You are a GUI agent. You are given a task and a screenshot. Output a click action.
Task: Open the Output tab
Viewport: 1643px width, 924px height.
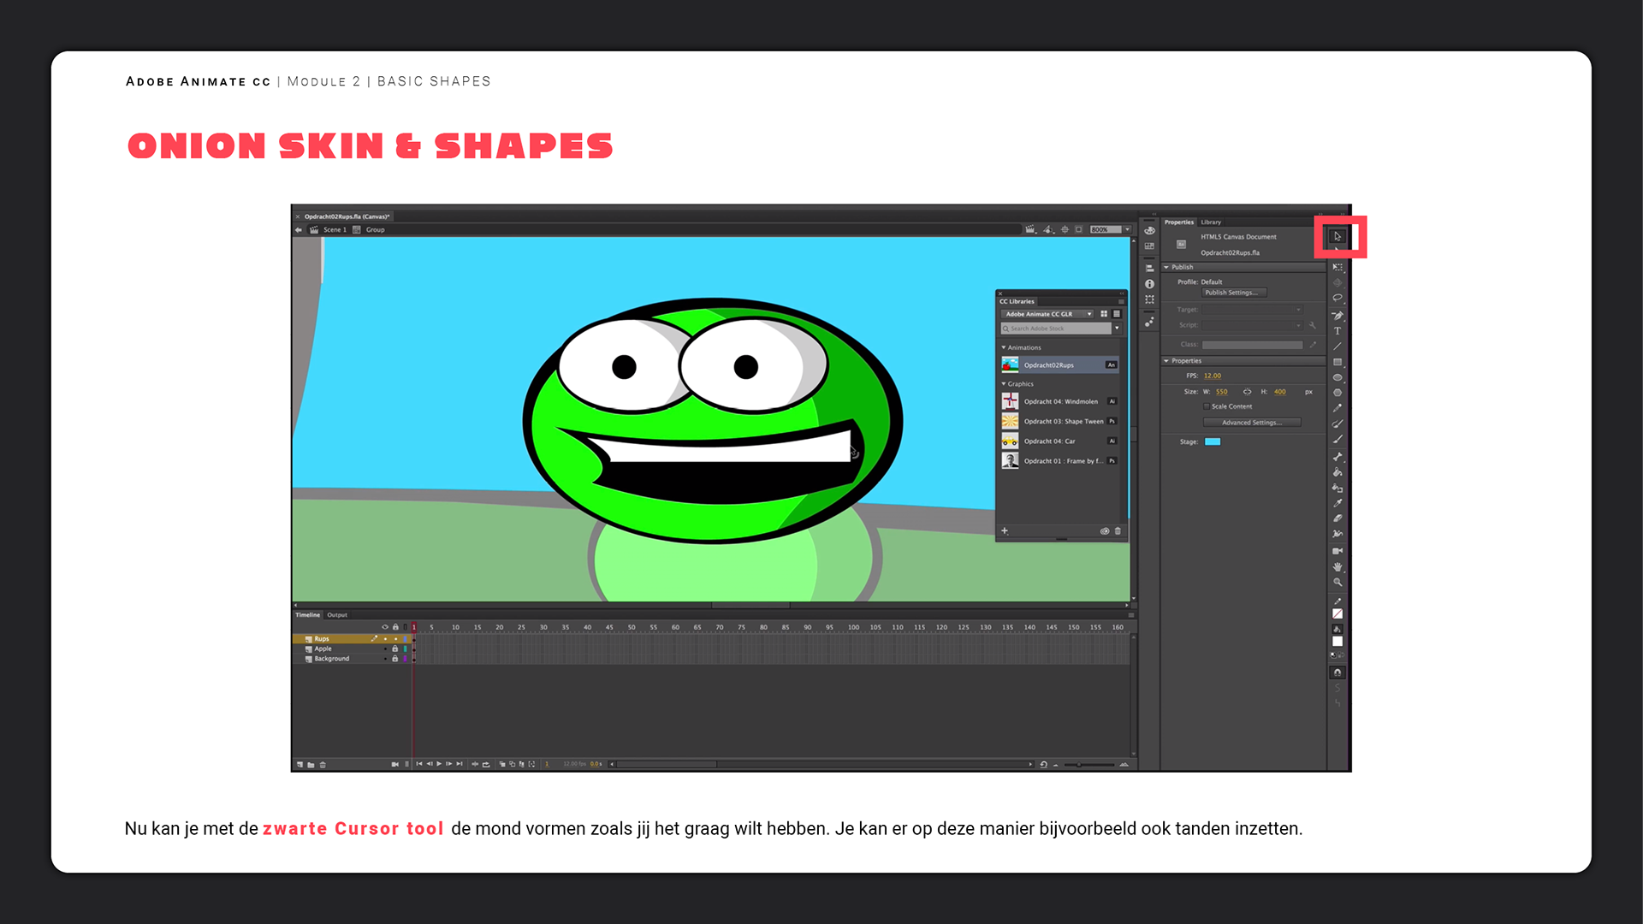(x=337, y=615)
